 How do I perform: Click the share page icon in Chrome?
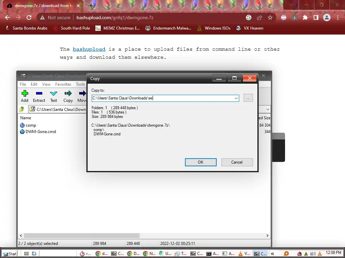click(x=259, y=17)
